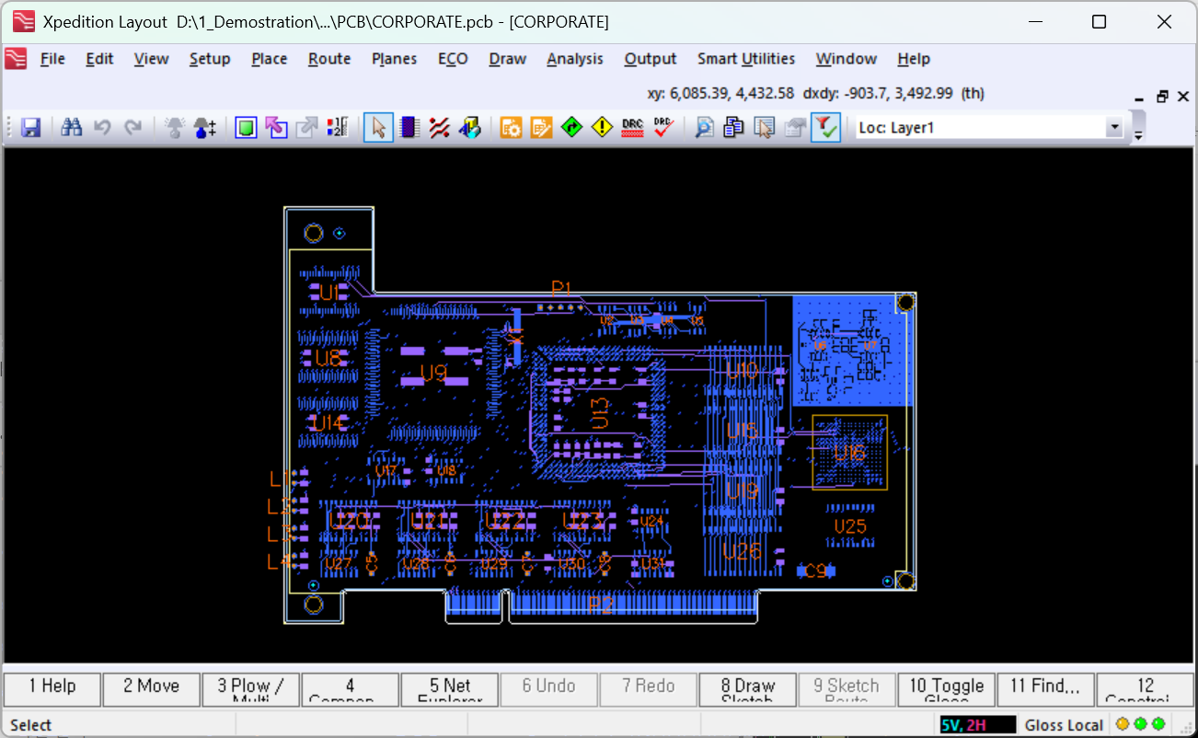Select the U13 component on the board
The height and width of the screenshot is (738, 1198).
[x=599, y=413]
